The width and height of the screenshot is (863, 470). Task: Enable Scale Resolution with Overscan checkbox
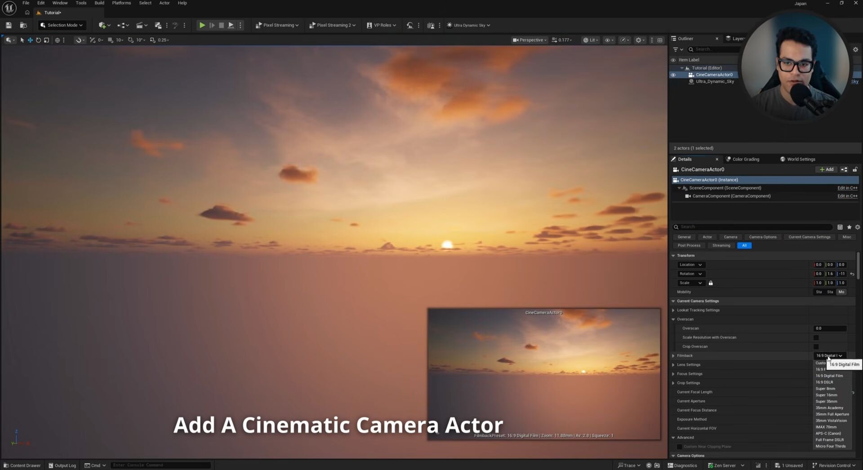click(x=816, y=337)
